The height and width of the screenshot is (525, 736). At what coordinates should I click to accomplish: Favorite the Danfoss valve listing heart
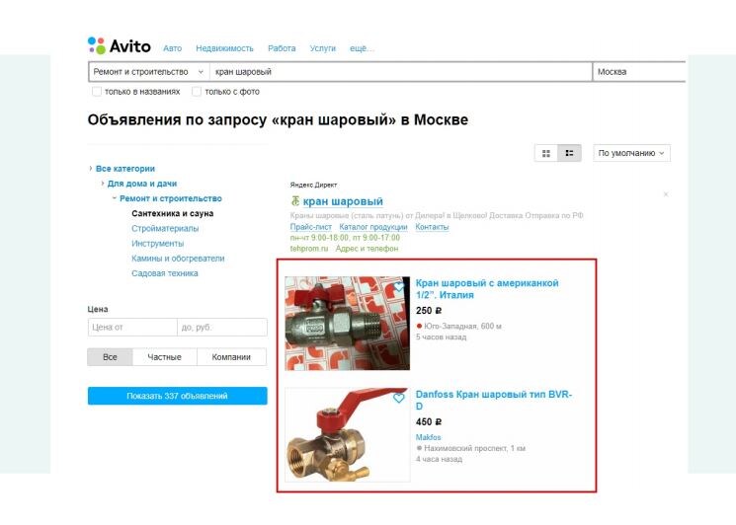[398, 398]
